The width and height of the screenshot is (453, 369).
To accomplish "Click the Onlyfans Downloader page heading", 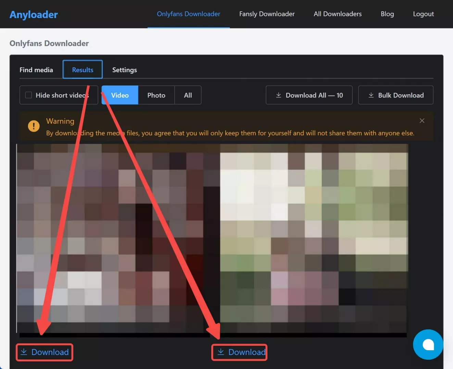I will (49, 43).
